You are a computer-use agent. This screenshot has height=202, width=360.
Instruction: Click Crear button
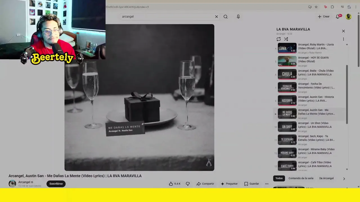click(324, 17)
